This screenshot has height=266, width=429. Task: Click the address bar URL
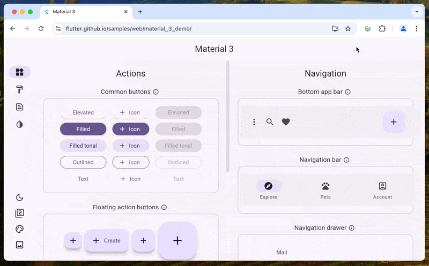point(129,29)
